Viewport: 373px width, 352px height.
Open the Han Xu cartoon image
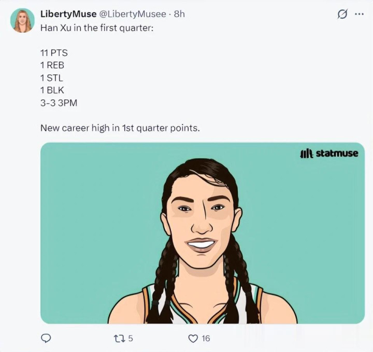203,233
